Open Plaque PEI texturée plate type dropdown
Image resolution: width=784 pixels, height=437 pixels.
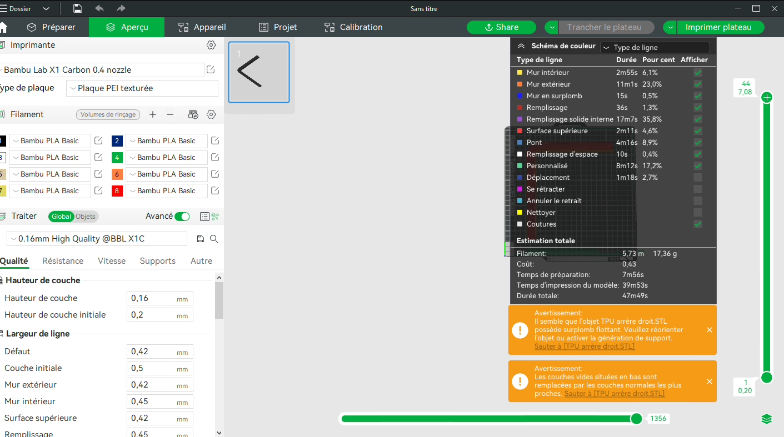[142, 88]
